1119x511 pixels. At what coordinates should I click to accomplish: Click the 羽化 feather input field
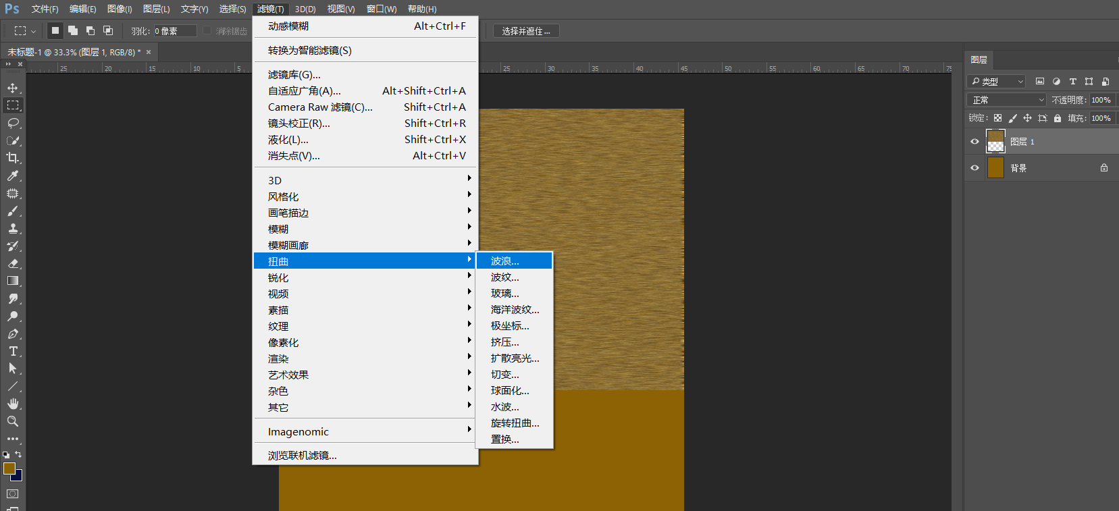pos(175,31)
